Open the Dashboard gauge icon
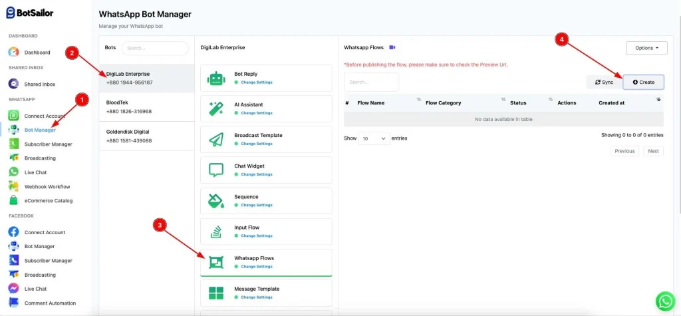The width and height of the screenshot is (681, 316). 13,52
